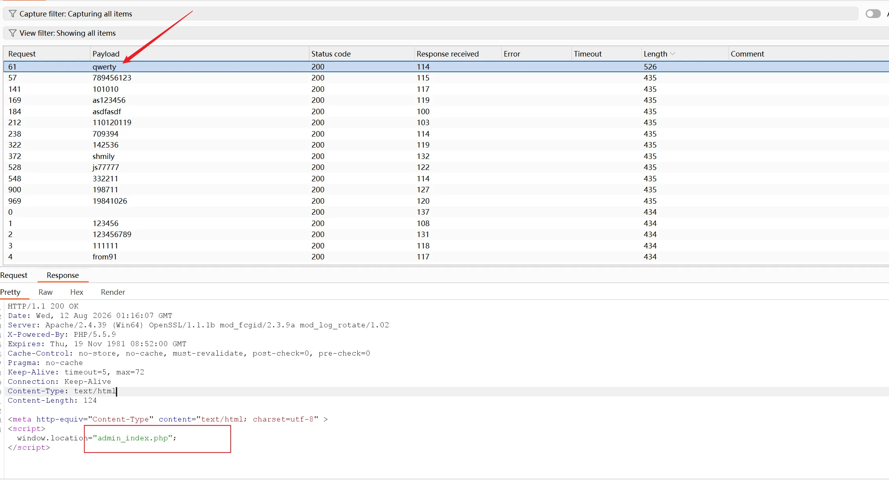Sort by the Length column arrow
The height and width of the screenshot is (480, 889).
(673, 54)
